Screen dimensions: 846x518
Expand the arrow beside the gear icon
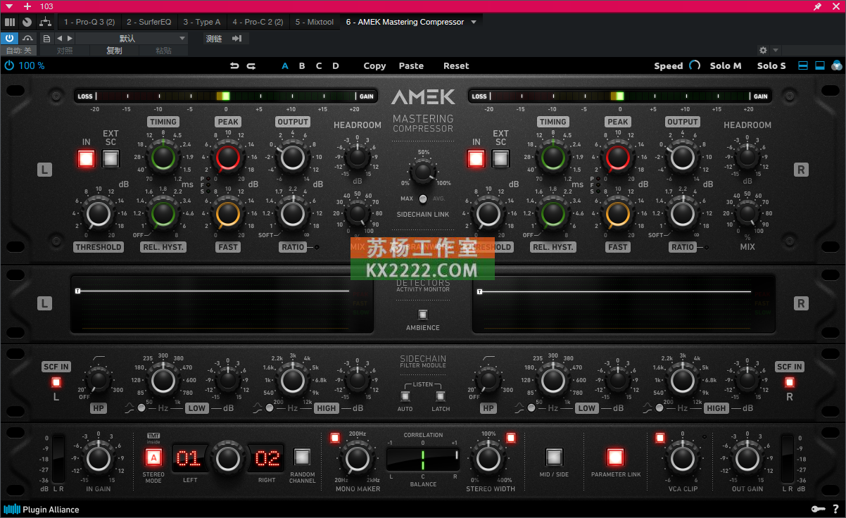pos(776,51)
